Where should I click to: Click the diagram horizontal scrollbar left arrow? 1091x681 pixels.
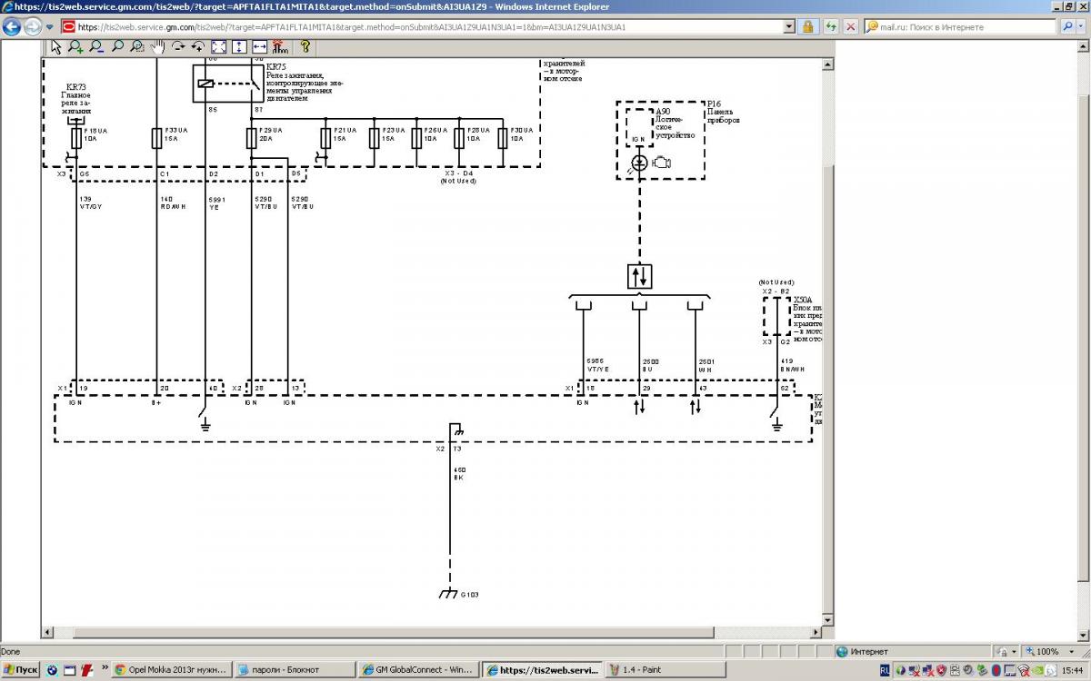49,633
